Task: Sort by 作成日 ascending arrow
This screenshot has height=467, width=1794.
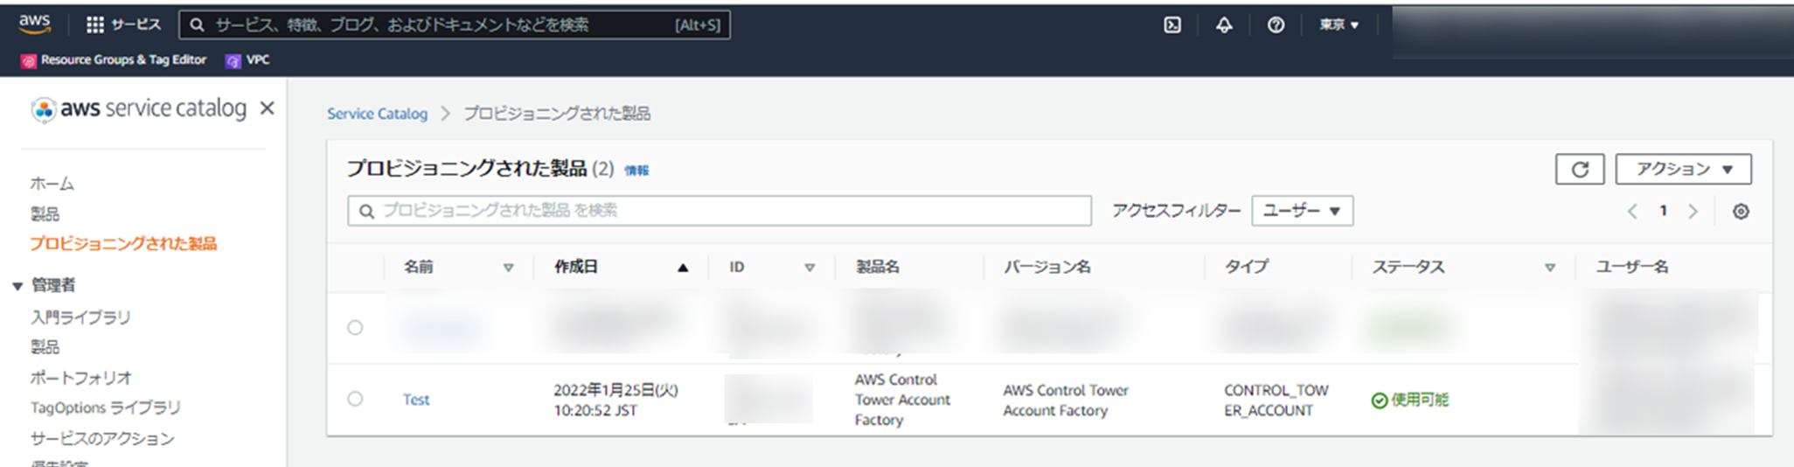Action: point(683,268)
